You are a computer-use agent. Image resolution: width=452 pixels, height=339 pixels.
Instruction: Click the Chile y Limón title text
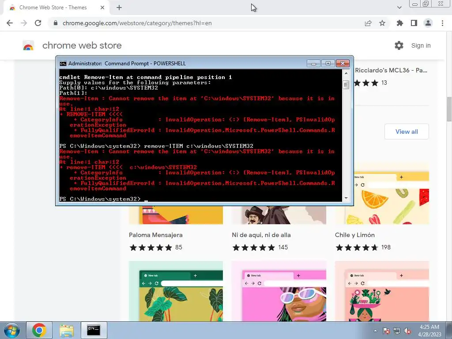(355, 235)
